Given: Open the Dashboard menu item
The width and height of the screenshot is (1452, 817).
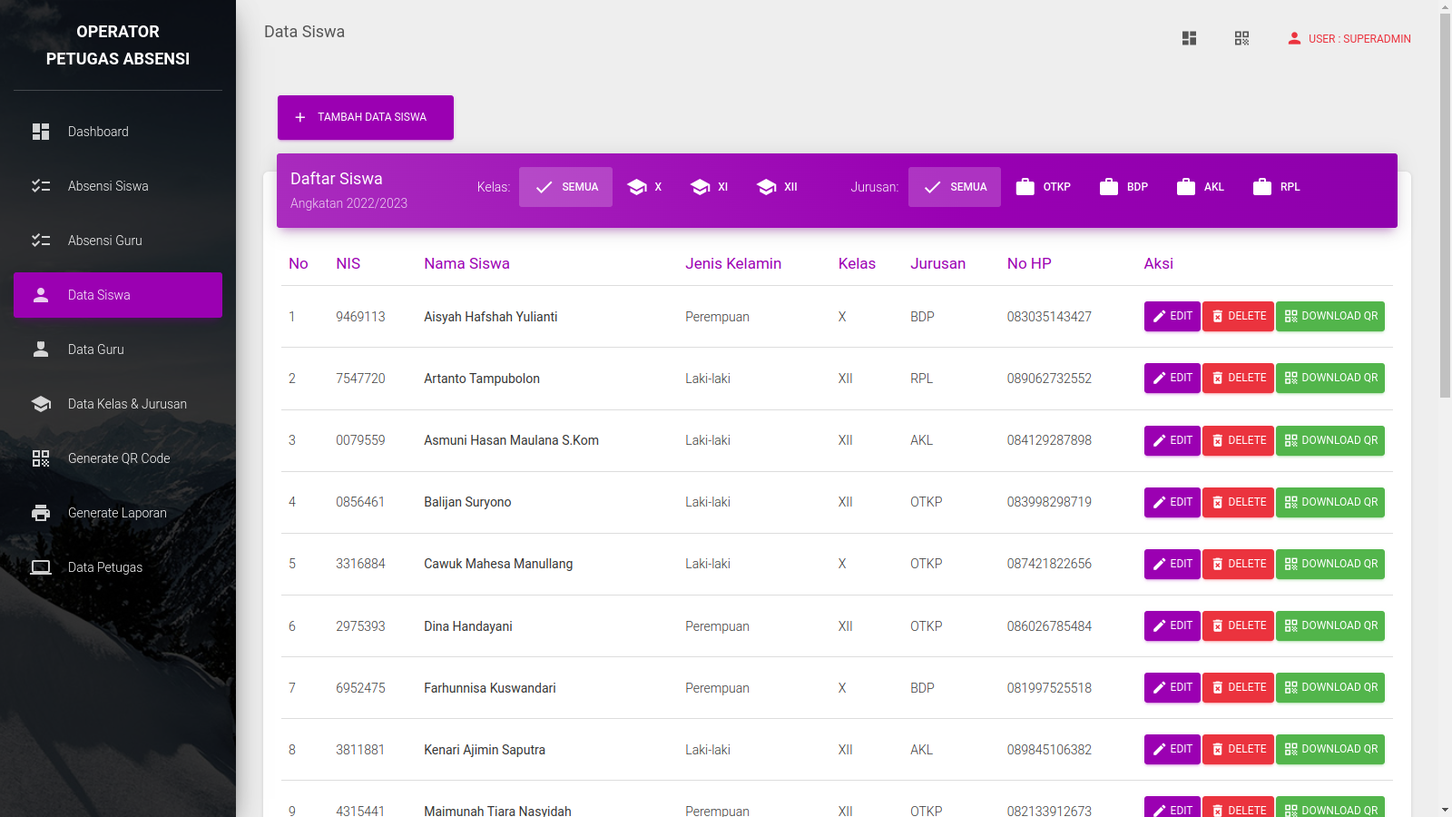Looking at the screenshot, I should (x=98, y=132).
